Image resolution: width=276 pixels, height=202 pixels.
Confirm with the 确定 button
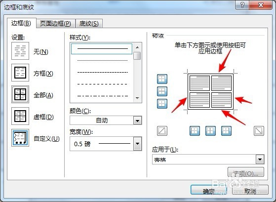[208, 190]
